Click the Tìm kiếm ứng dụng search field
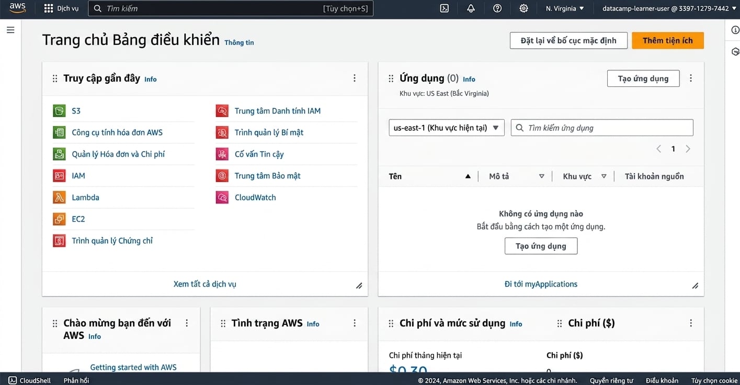Viewport: 740px width, 385px height. (602, 128)
